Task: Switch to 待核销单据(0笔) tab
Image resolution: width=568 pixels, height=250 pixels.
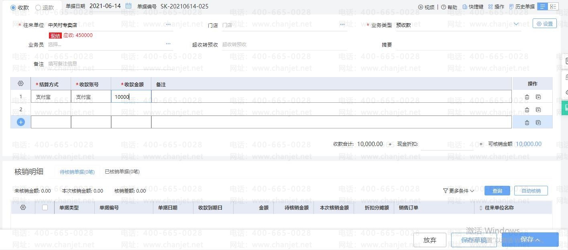Action: pos(77,172)
